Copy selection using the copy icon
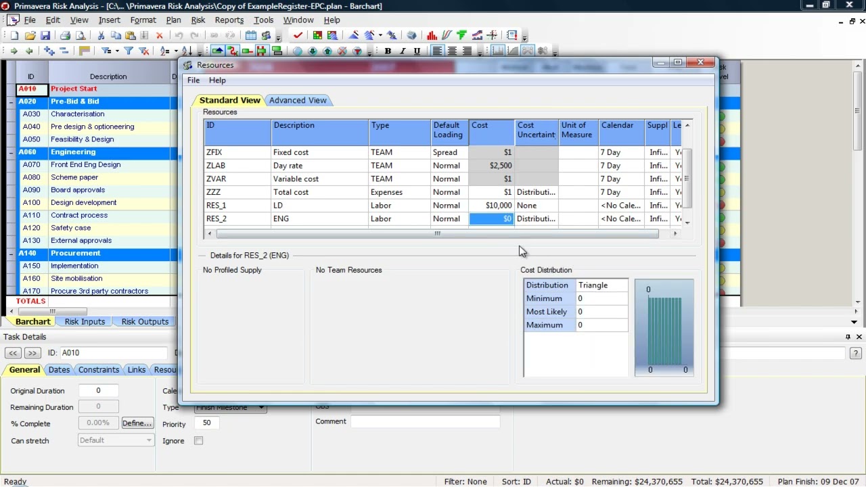The width and height of the screenshot is (866, 487). 116,35
